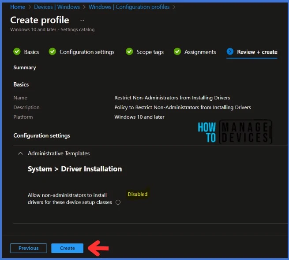Switch to the Basics step tab
The height and width of the screenshot is (260, 289).
click(31, 52)
